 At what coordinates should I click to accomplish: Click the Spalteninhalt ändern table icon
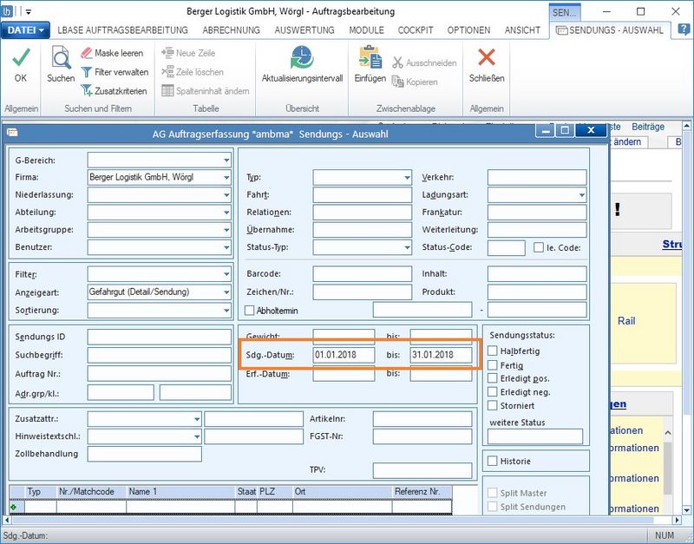pos(167,91)
